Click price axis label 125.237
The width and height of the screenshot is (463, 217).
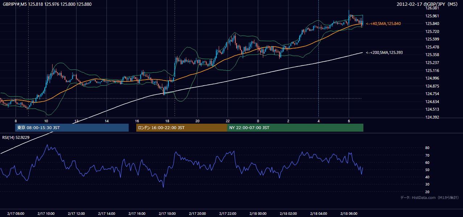coord(433,63)
